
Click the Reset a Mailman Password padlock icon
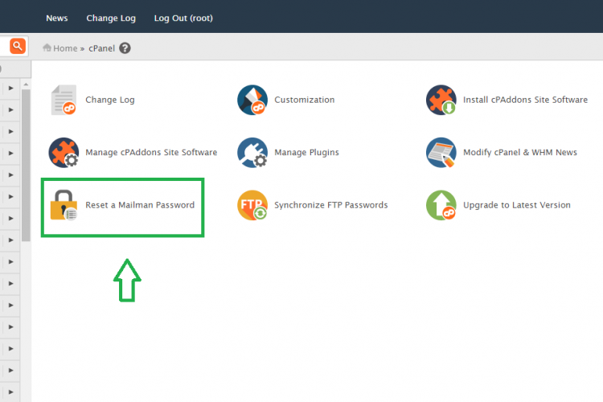pos(64,205)
